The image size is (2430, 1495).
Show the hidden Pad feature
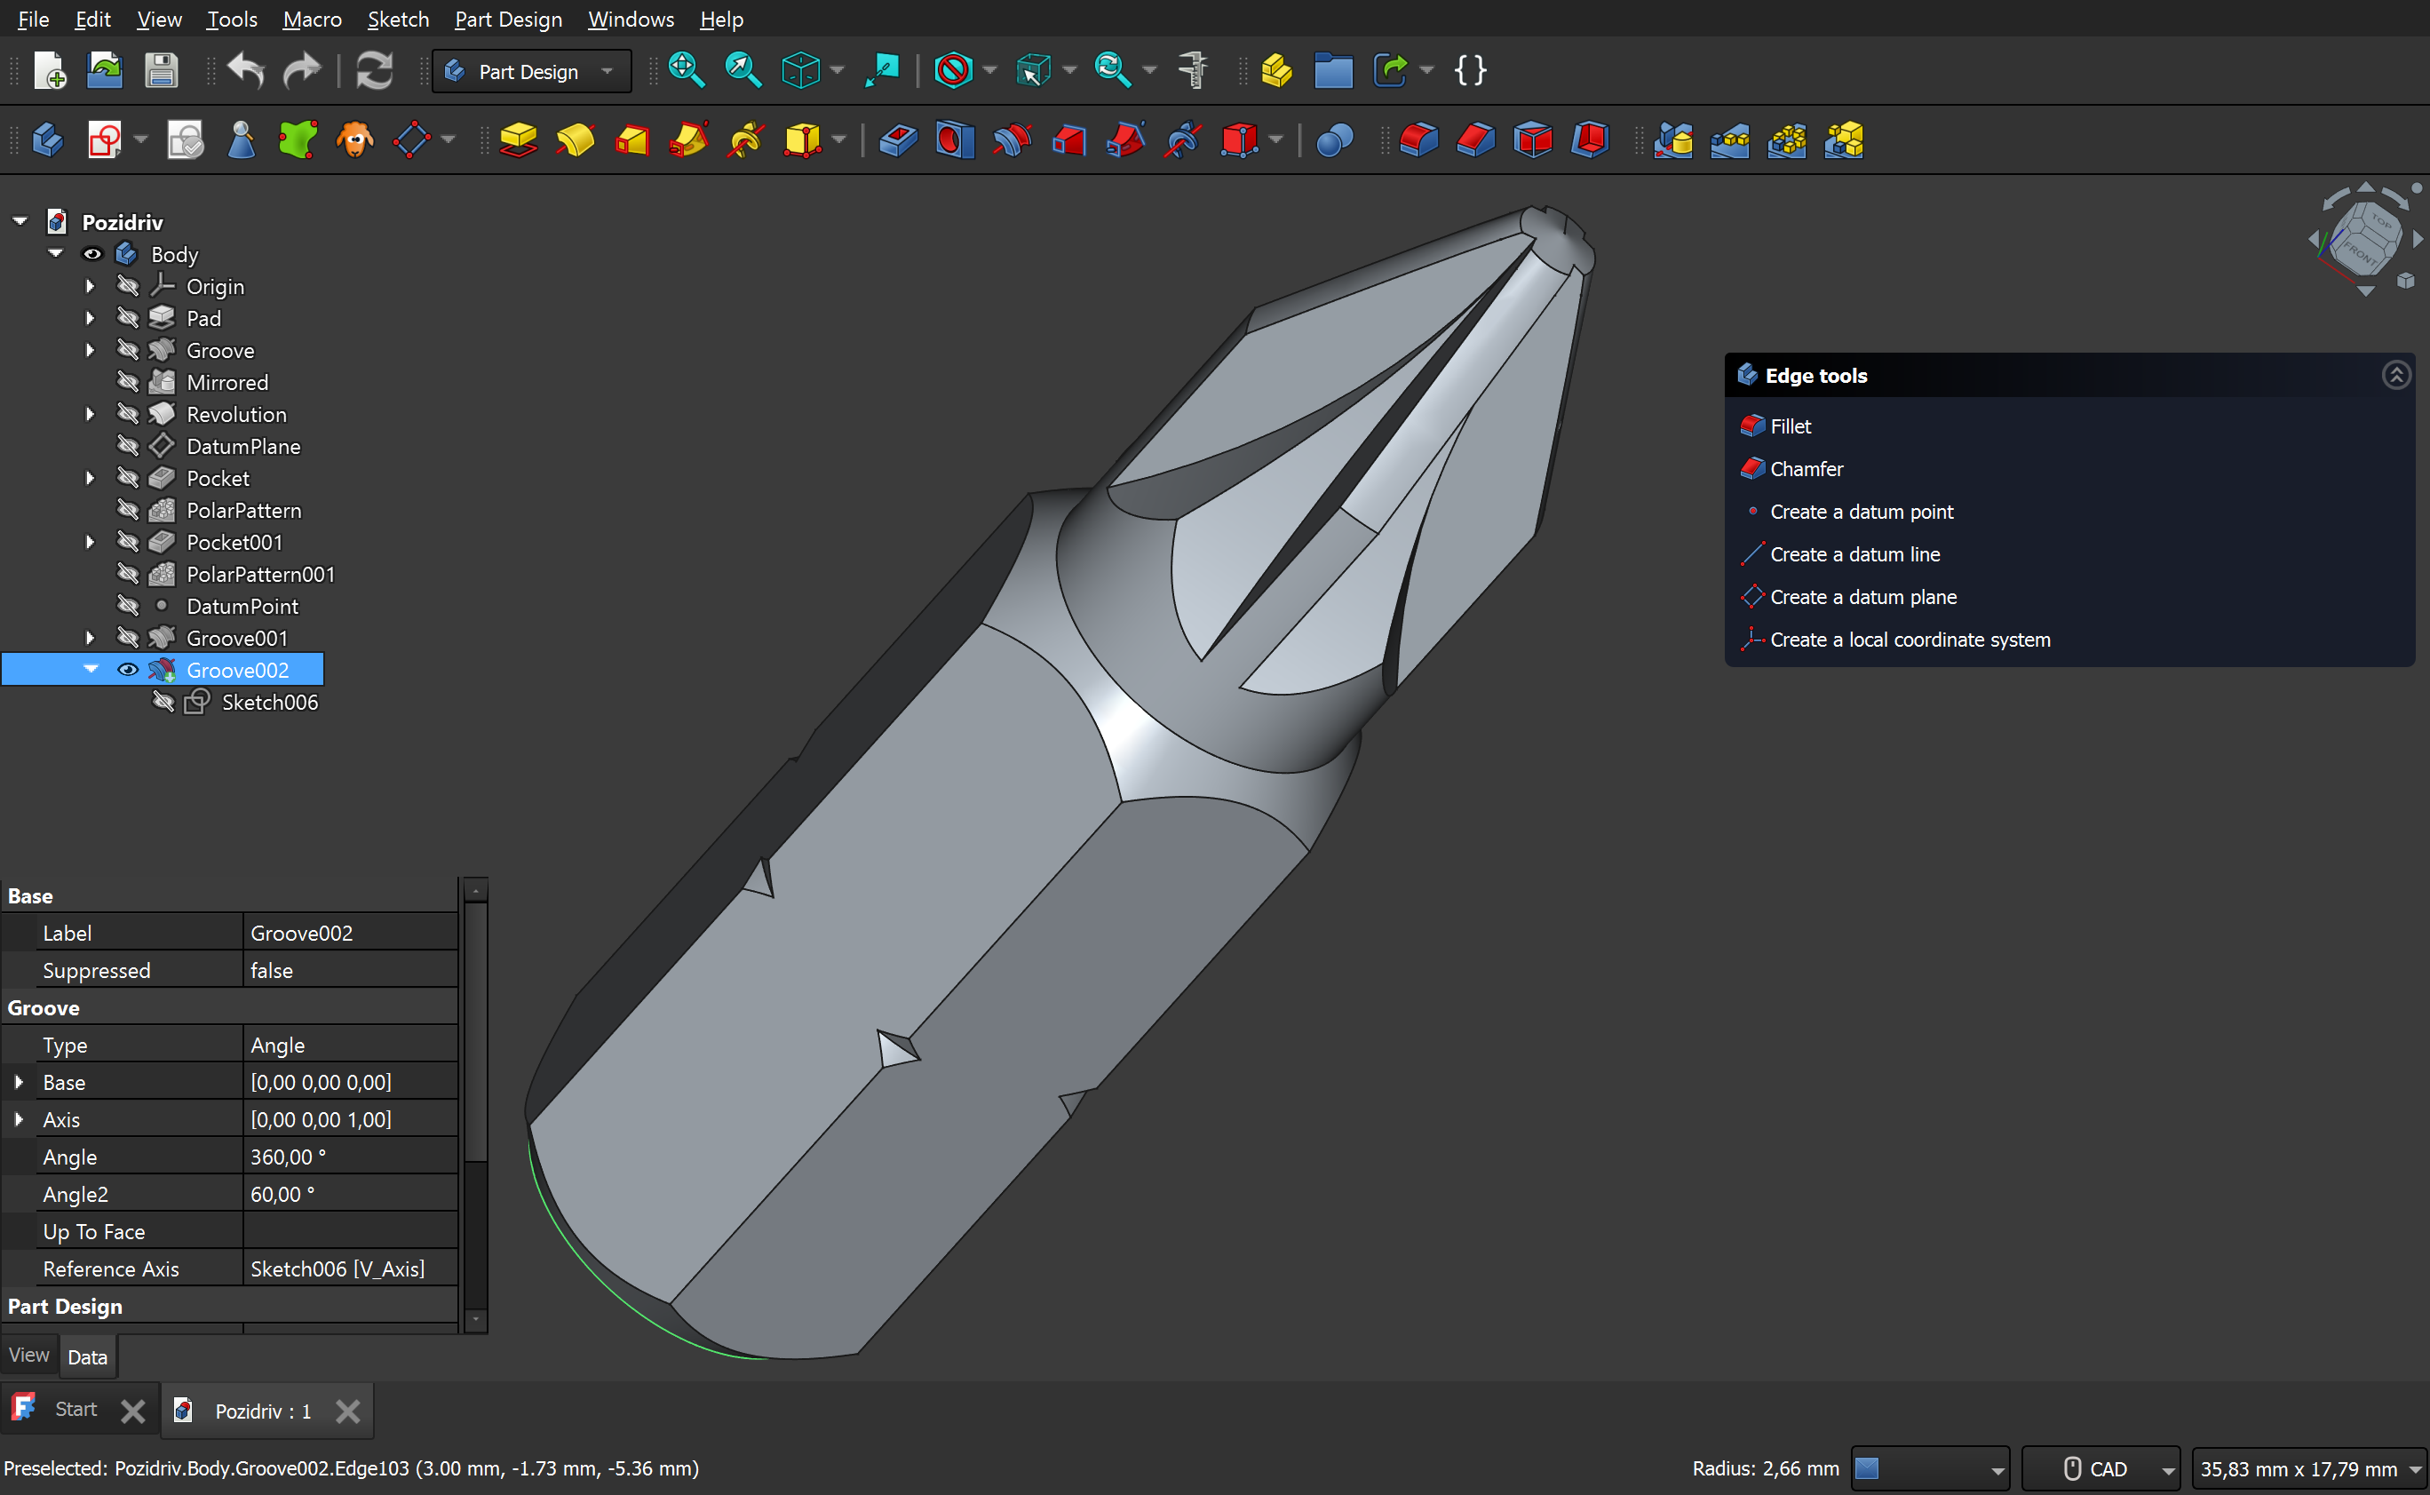[x=128, y=318]
